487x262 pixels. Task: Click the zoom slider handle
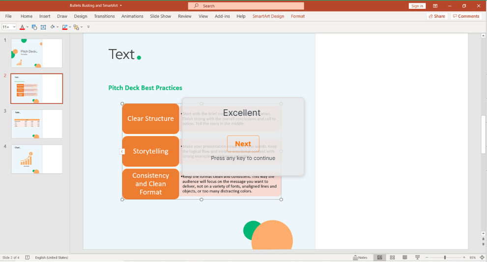445,258
